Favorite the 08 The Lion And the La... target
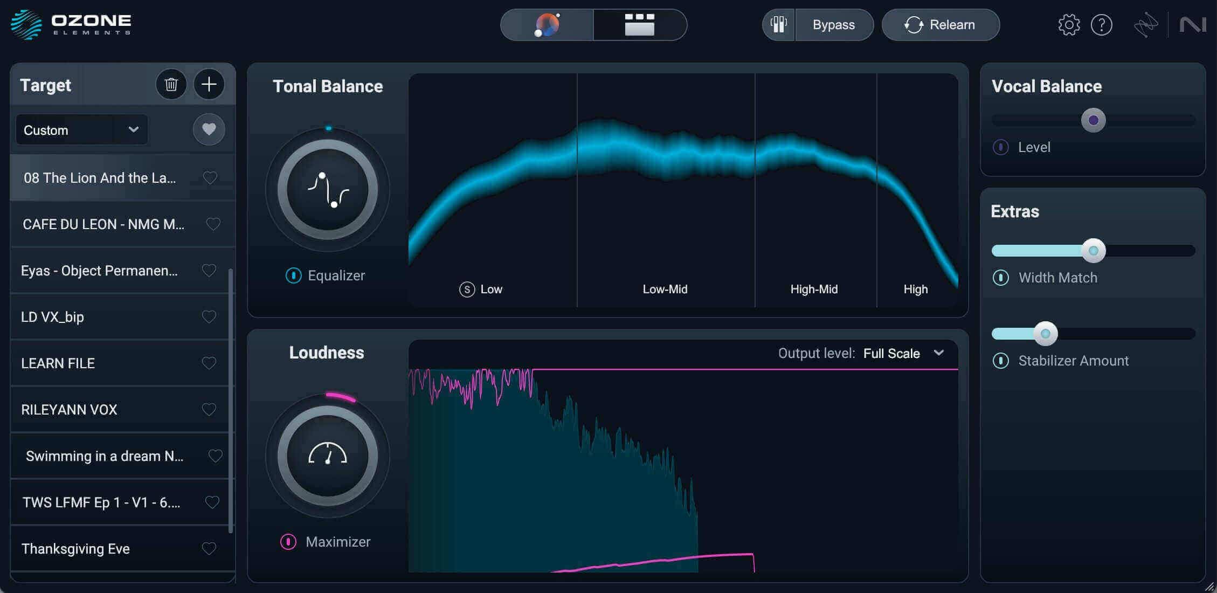 (x=210, y=178)
